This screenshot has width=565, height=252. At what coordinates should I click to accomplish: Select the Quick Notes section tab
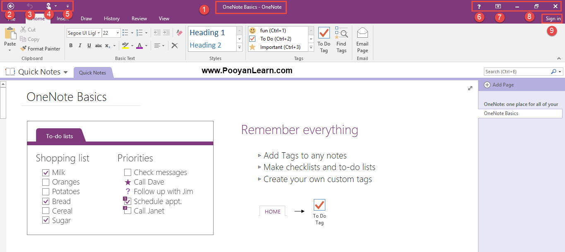[93, 72]
